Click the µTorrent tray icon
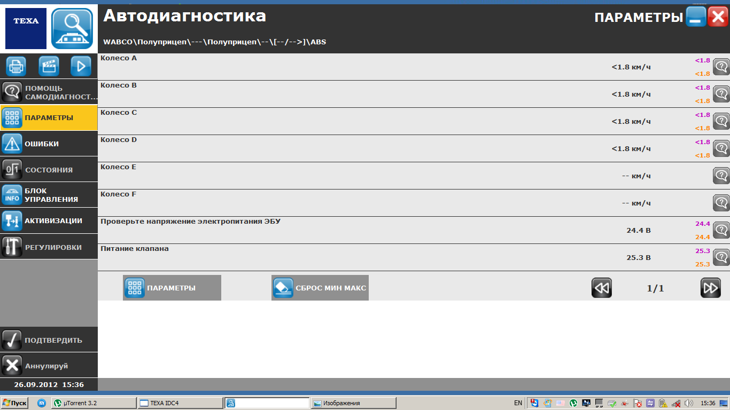Viewport: 730px width, 410px height. point(573,403)
